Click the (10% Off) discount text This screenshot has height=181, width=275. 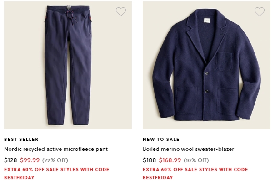click(196, 160)
